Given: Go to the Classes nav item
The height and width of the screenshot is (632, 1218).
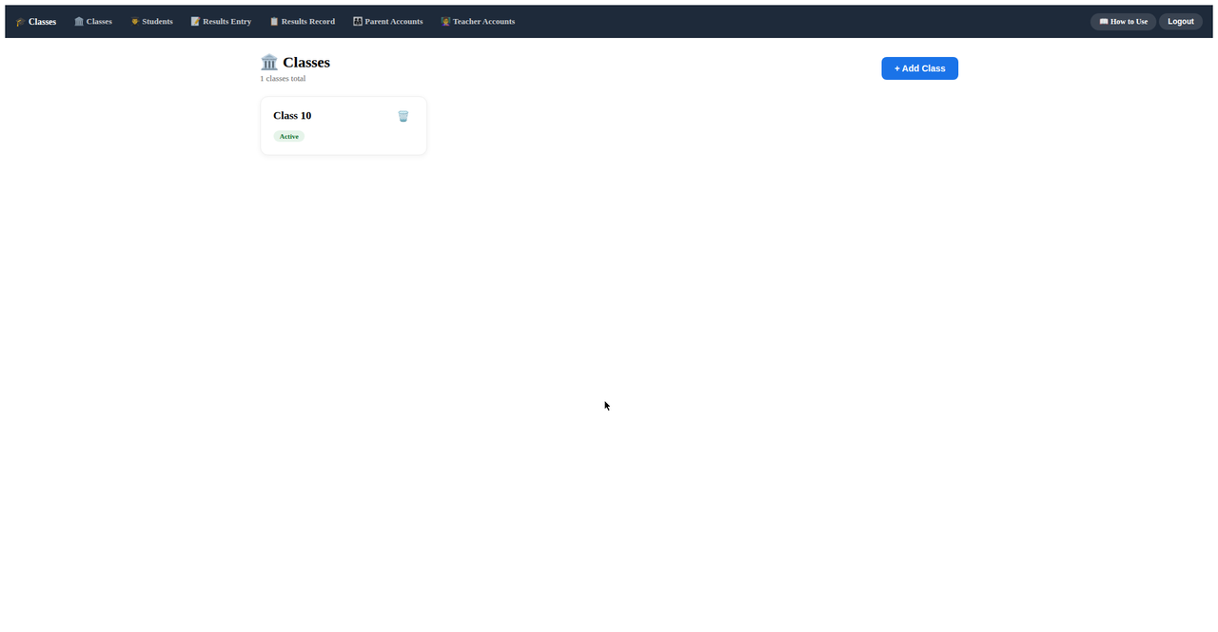Looking at the screenshot, I should [93, 21].
